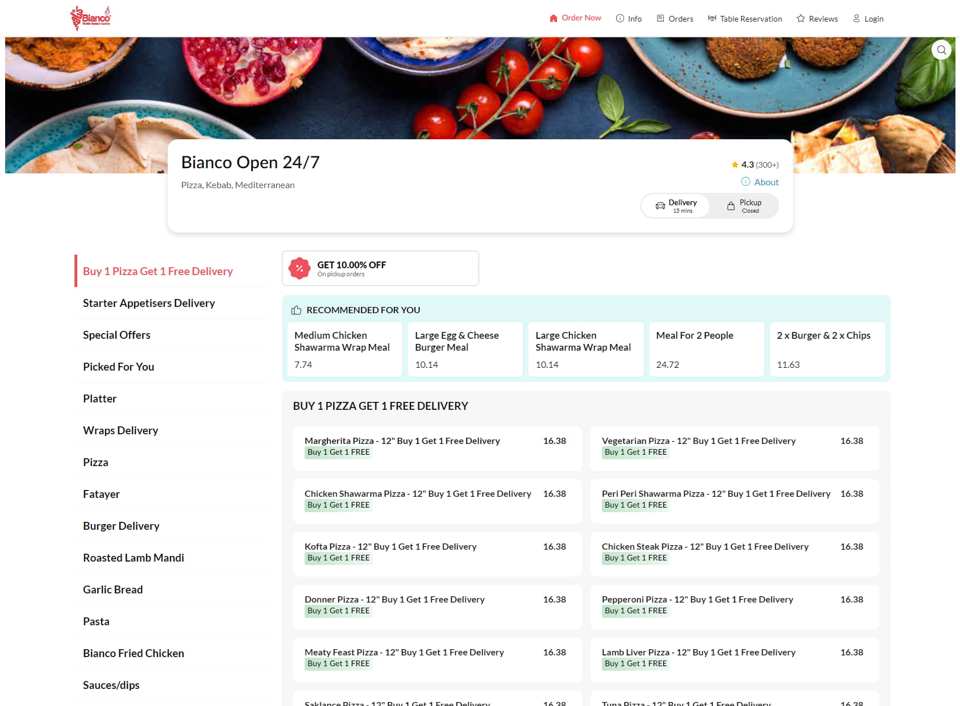Screen dimensions: 960x706
Task: Open Table Reservation in the top navigation
Action: tap(745, 18)
